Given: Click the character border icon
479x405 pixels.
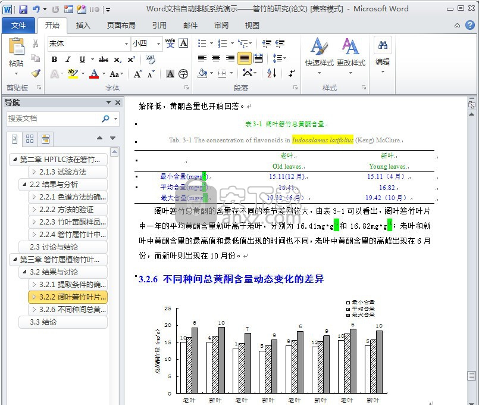Looking at the screenshot, I should tap(183, 43).
